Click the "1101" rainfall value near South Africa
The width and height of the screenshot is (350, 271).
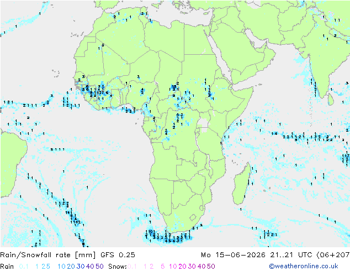coord(150,231)
